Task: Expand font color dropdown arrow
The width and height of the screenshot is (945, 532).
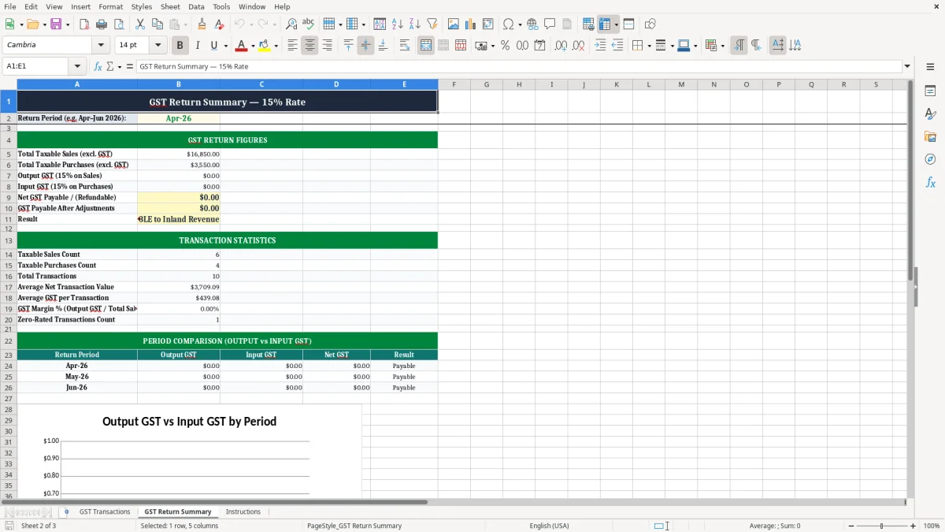Action: (x=253, y=46)
